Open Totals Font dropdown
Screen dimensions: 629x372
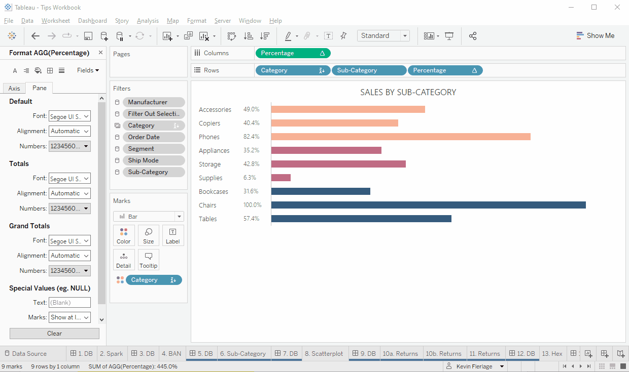click(x=69, y=179)
